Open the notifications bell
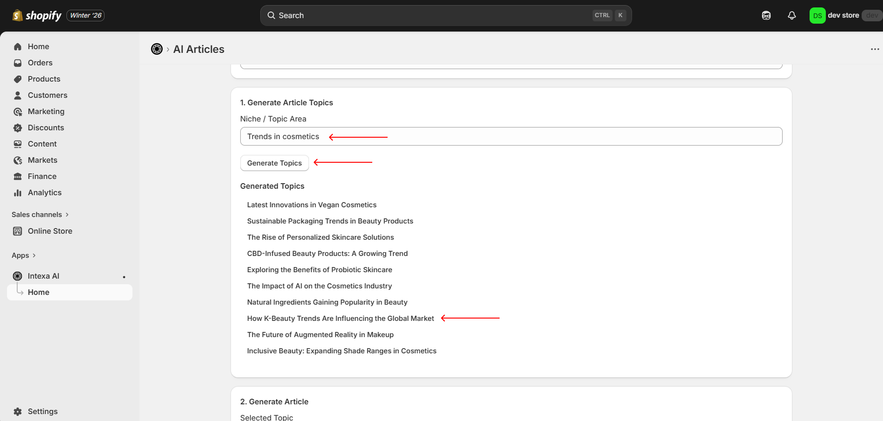Image resolution: width=883 pixels, height=421 pixels. (x=792, y=15)
